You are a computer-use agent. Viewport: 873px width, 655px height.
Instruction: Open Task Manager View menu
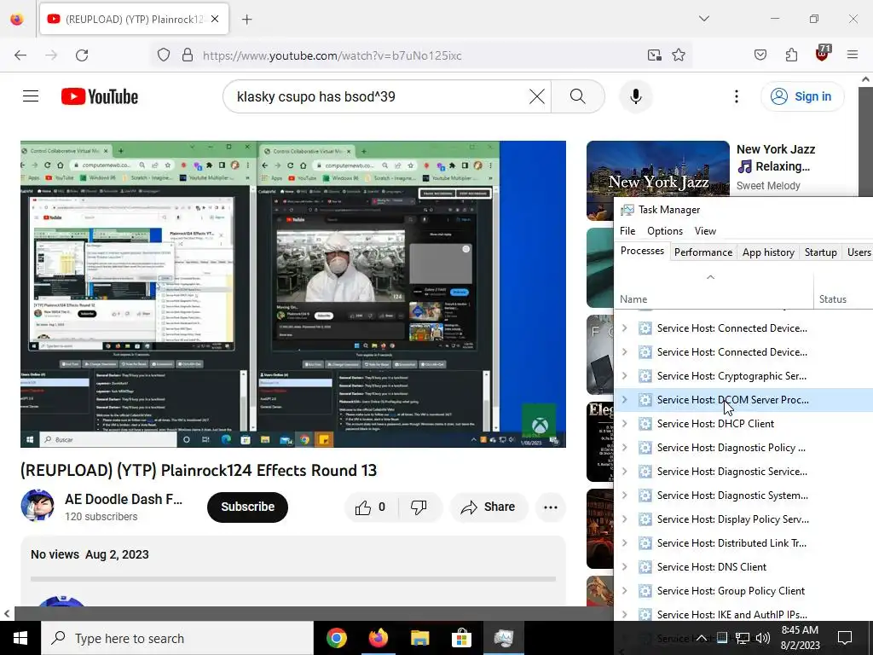(x=705, y=230)
